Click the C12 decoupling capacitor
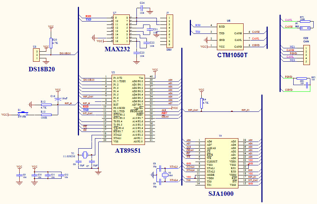This screenshot has width=317, height=204. coord(61,175)
